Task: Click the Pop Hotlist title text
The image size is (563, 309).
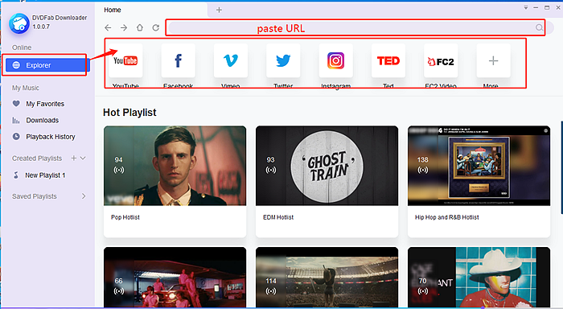Action: tap(125, 217)
